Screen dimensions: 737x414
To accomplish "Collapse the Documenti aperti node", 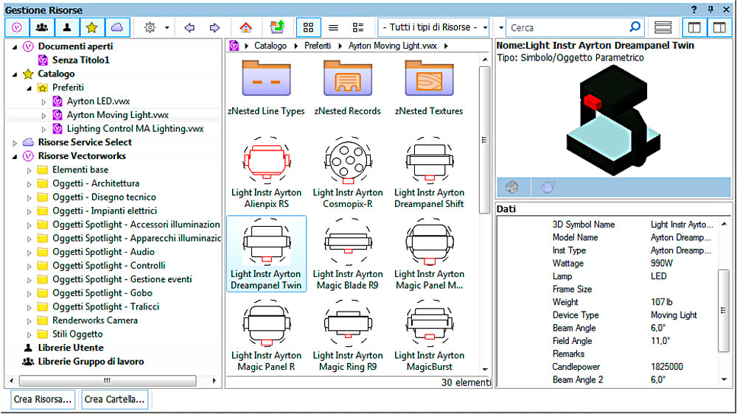I will 15,47.
